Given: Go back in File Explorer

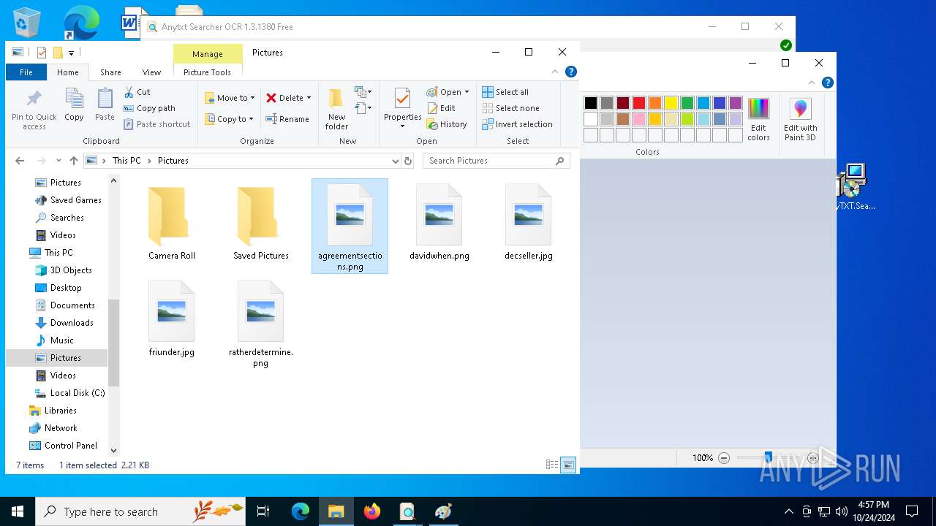Looking at the screenshot, I should point(20,161).
